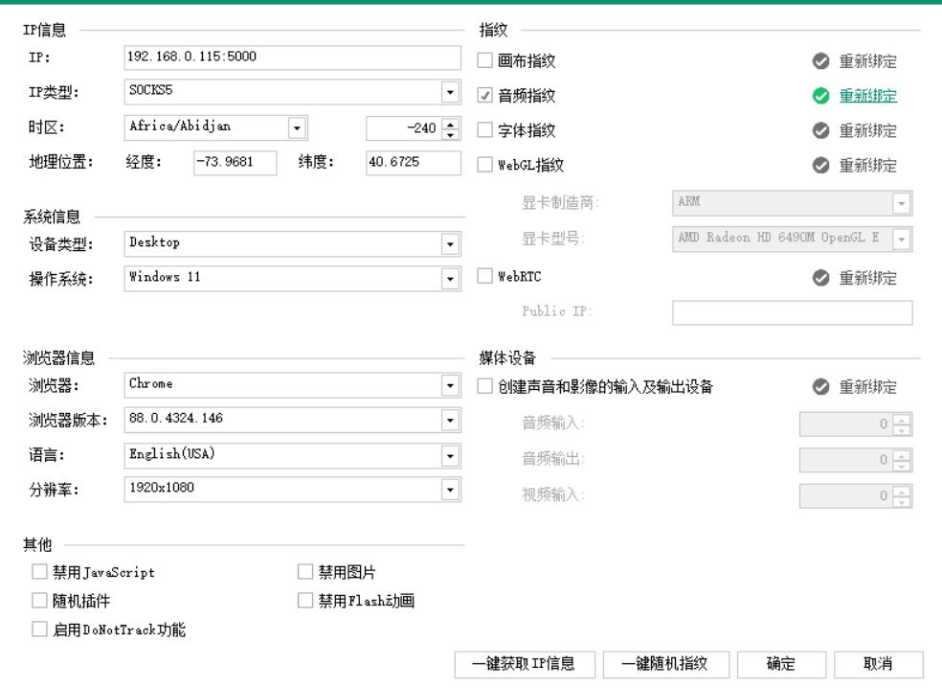Increase the 音频输出 count

click(902, 454)
